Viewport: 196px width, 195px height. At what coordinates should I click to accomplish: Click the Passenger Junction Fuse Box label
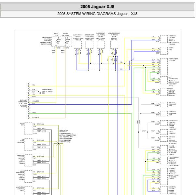coord(46,41)
